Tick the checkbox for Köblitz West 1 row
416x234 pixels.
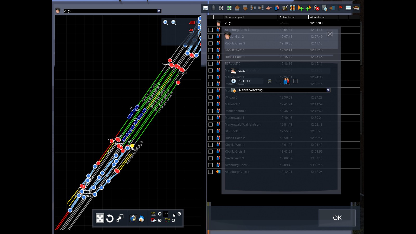[211, 50]
